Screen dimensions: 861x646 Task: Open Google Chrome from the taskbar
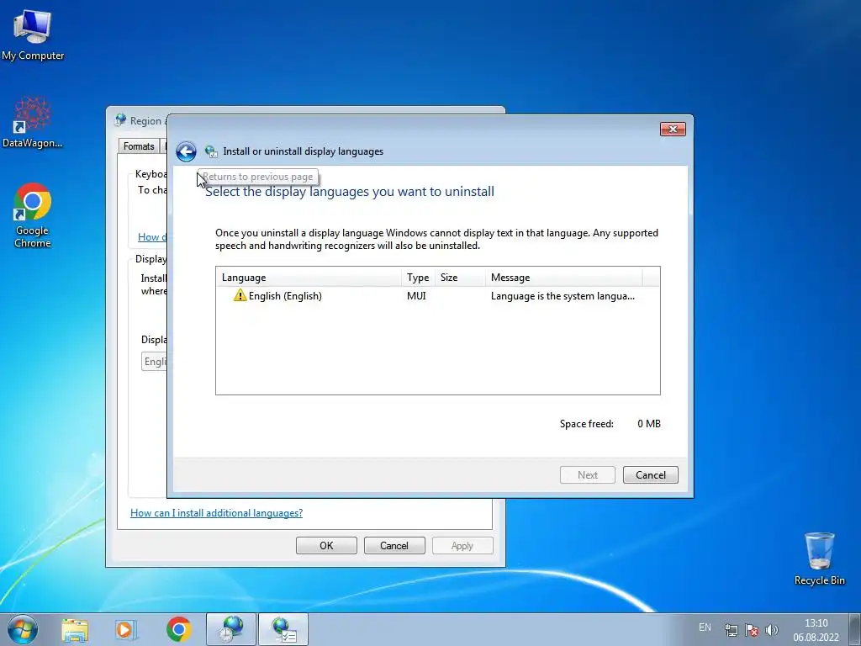[x=178, y=629]
